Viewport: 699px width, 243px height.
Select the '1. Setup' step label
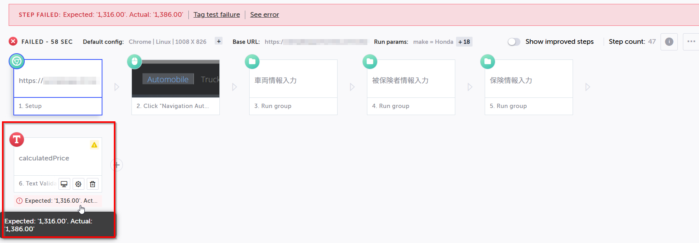(x=30, y=106)
